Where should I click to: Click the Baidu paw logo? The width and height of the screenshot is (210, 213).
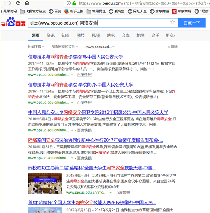(x=13, y=22)
